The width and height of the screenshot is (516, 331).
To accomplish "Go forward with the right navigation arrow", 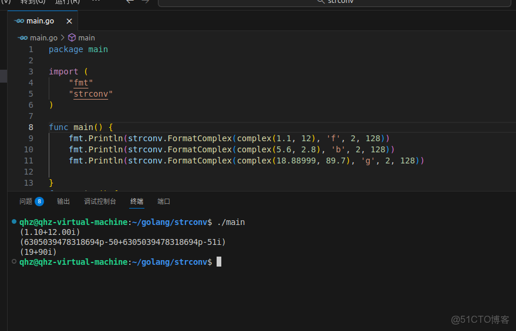I will tap(146, 2).
